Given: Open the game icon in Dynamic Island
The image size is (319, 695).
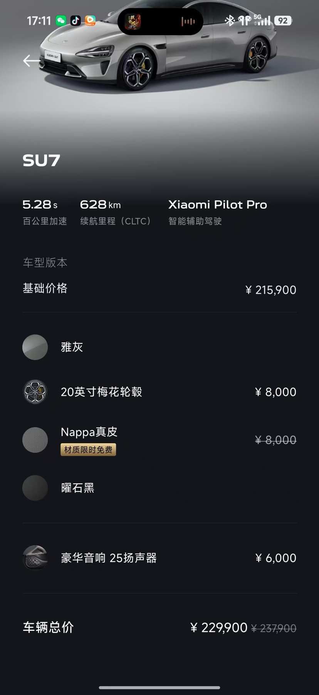Looking at the screenshot, I should click(133, 22).
